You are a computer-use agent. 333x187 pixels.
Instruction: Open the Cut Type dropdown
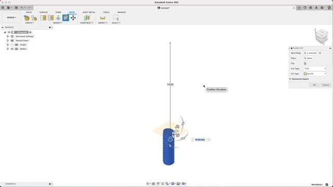click(x=315, y=69)
